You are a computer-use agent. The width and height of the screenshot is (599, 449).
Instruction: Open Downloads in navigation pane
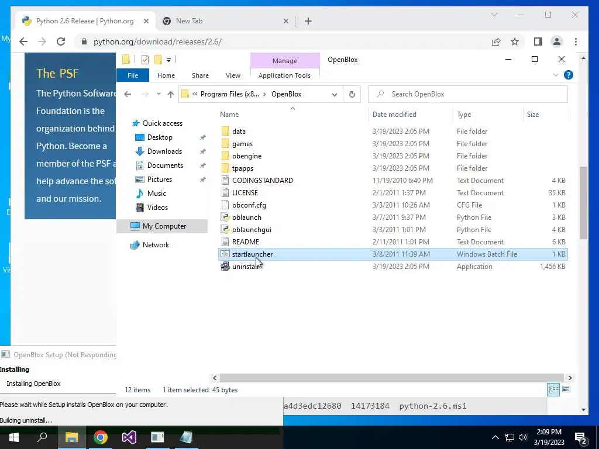pyautogui.click(x=164, y=151)
